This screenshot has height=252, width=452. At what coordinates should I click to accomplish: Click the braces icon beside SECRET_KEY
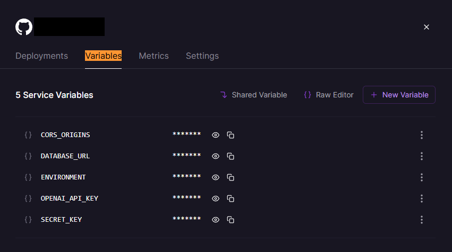click(x=28, y=220)
